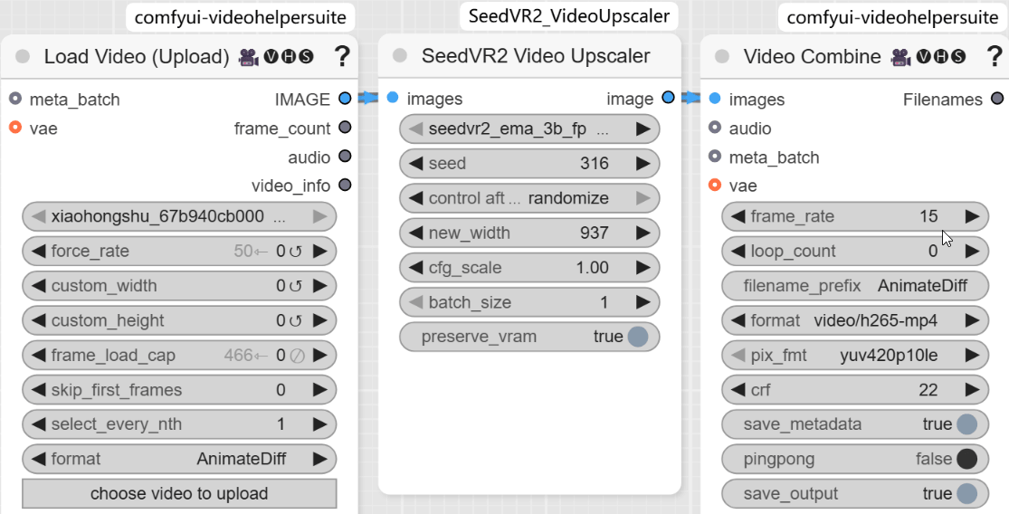
Task: Click the SeedVR2_VideoUpscaler badge label
Action: (569, 15)
